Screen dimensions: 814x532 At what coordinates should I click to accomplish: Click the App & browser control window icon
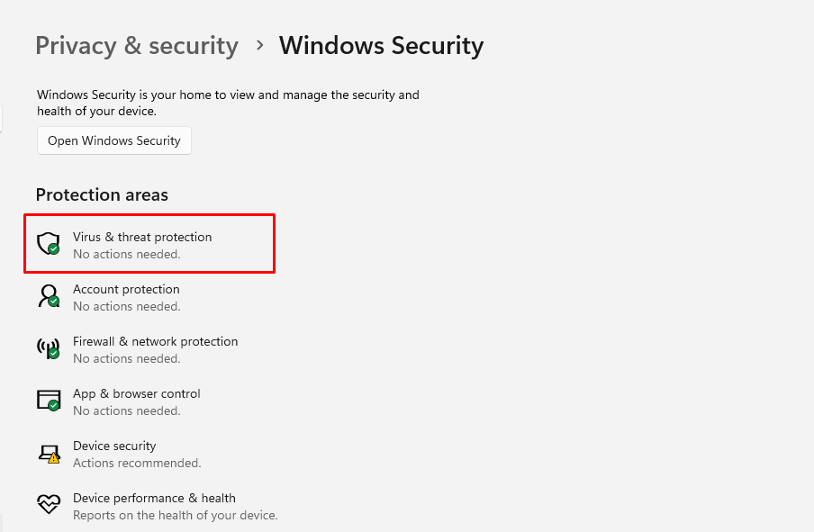click(48, 401)
